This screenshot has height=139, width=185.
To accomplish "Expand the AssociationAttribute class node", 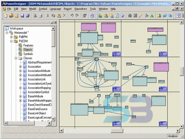I will [x=20, y=71].
